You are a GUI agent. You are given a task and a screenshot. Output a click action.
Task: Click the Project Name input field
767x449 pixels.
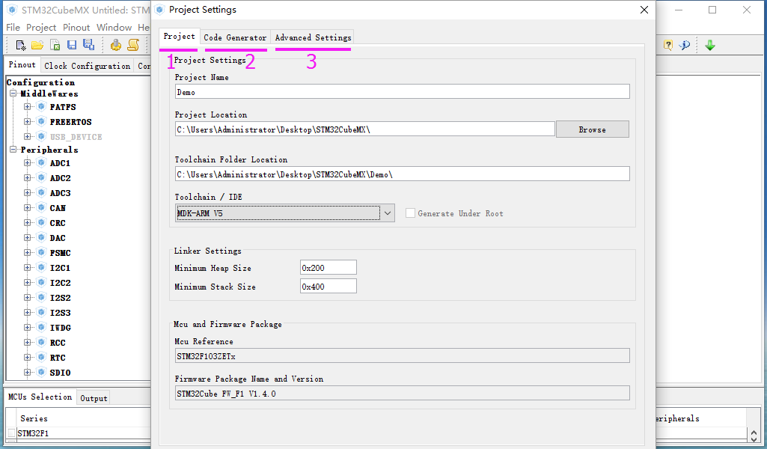pos(402,91)
